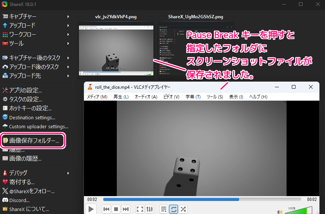
Task: Expand the アップロード submenu arrow
Action: 68,25
